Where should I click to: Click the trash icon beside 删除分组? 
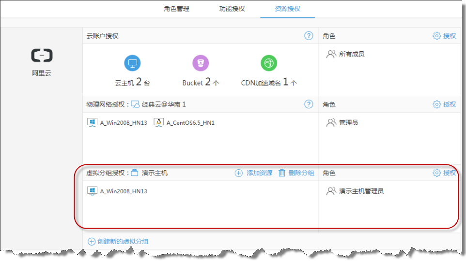pos(282,173)
